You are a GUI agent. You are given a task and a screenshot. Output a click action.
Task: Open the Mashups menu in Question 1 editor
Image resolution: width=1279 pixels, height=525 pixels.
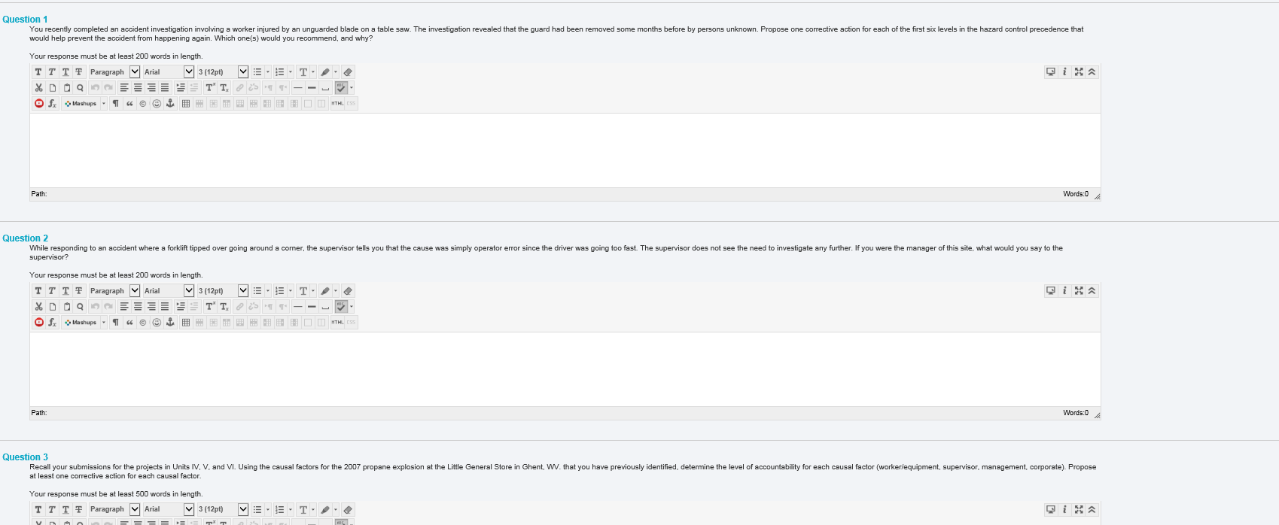coord(85,104)
